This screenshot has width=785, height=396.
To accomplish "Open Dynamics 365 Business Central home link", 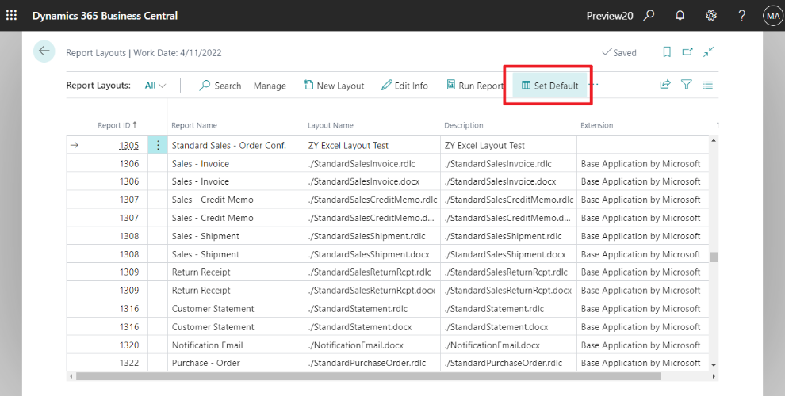I will click(x=105, y=16).
